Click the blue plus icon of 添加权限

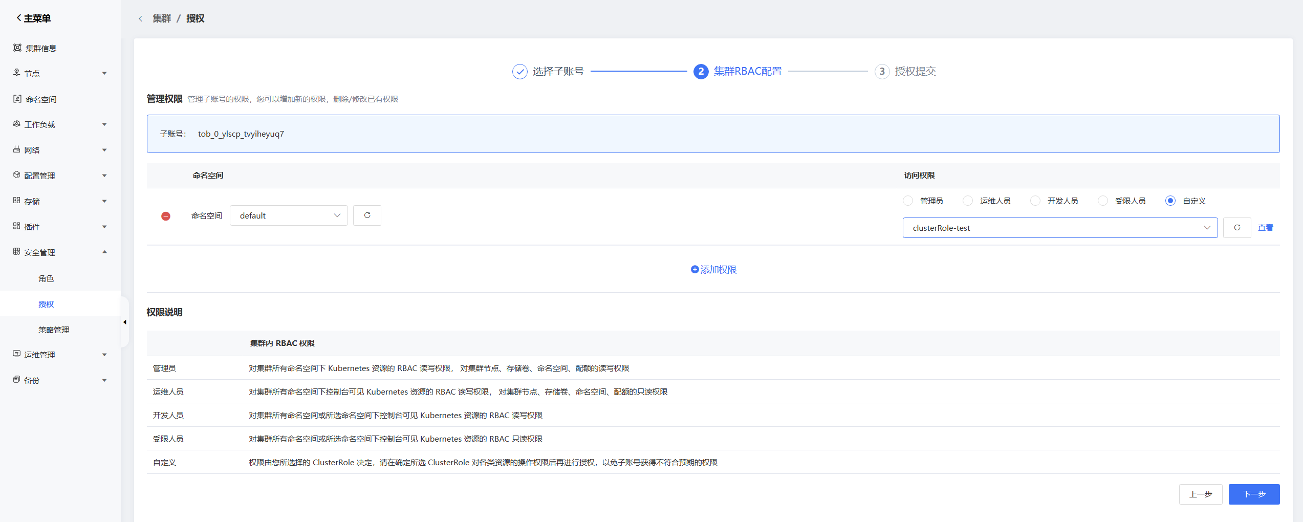694,269
